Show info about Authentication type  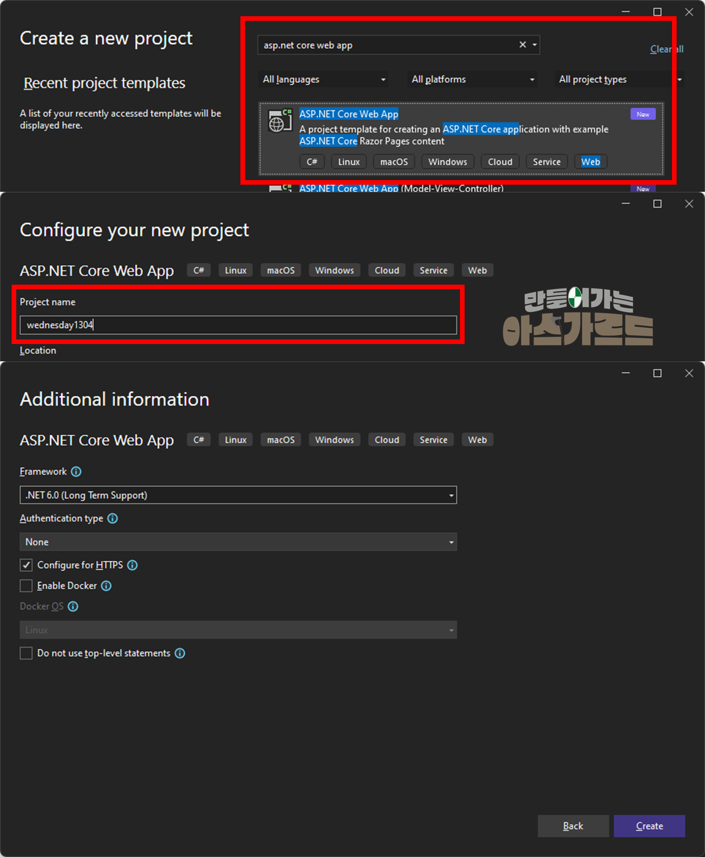click(113, 519)
